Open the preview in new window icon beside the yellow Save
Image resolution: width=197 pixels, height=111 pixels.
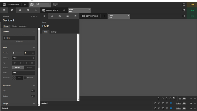coord(184,5)
